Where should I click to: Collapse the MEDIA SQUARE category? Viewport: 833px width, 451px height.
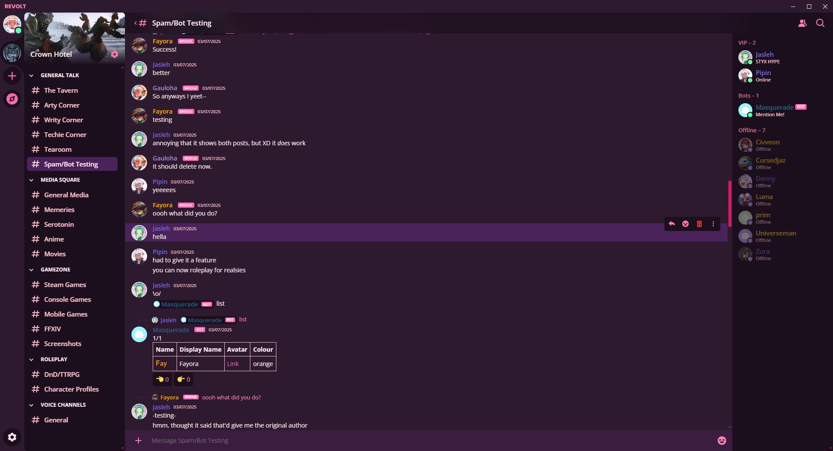(x=32, y=180)
